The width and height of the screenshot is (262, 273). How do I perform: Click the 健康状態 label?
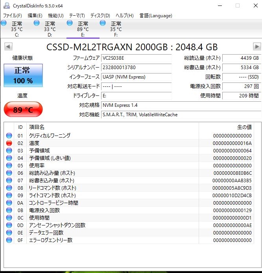click(22, 58)
